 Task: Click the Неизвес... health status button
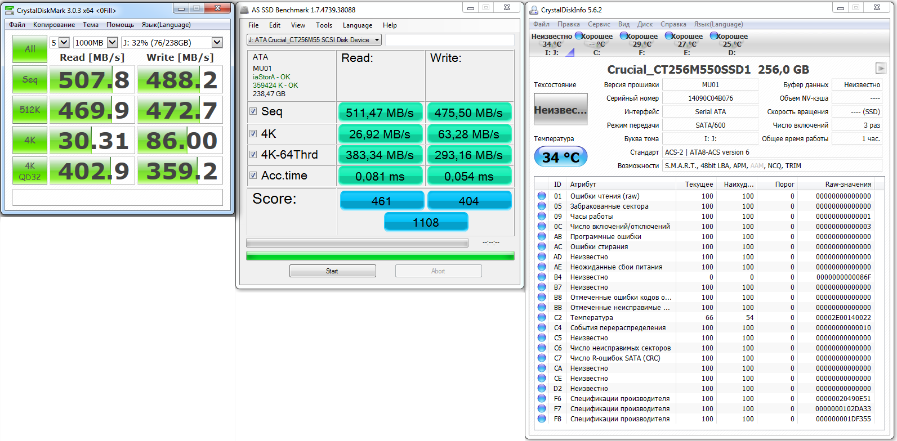coord(561,110)
